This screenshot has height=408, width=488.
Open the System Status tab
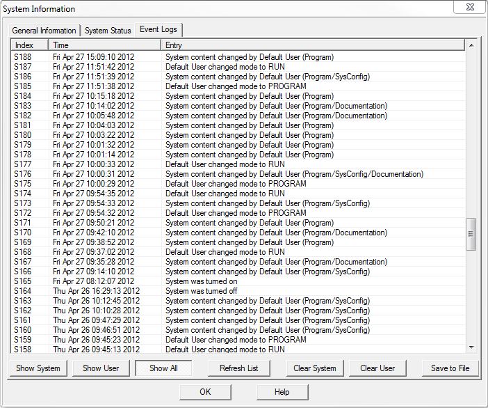(108, 31)
